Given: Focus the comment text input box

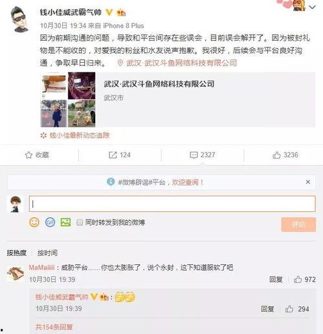Looking at the screenshot, I should (172, 204).
